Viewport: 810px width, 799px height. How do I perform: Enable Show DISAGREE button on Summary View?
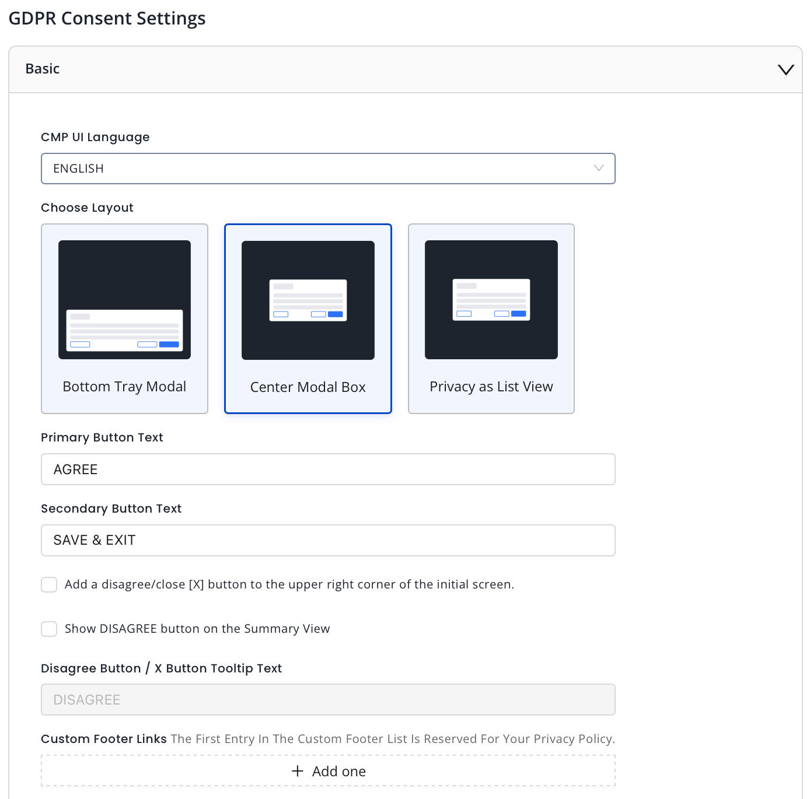tap(49, 629)
